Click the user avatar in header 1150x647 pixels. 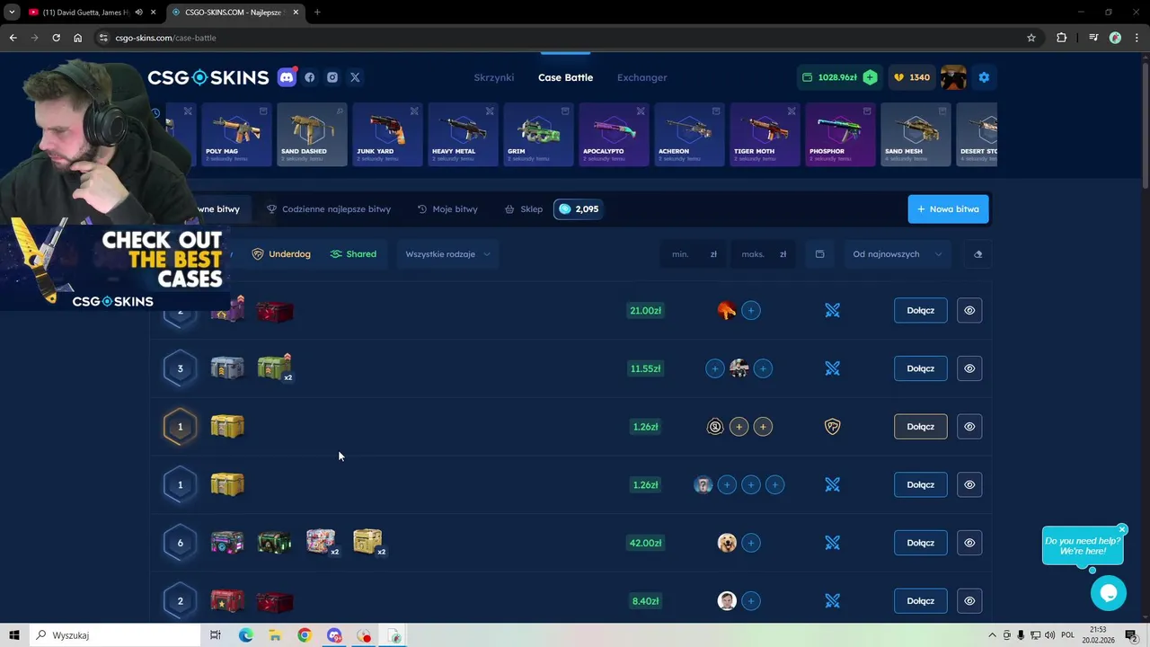pyautogui.click(x=953, y=77)
